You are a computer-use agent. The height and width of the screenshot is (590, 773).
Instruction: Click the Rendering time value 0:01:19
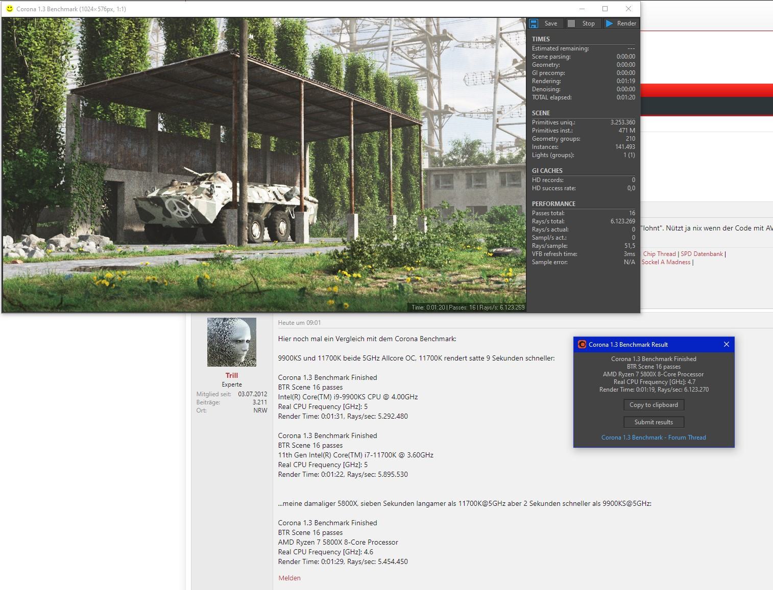click(x=625, y=81)
